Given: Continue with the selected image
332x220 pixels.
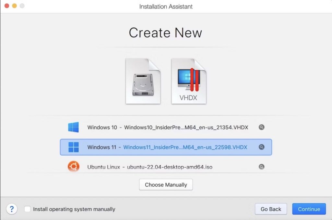Looking at the screenshot, I should [x=309, y=209].
